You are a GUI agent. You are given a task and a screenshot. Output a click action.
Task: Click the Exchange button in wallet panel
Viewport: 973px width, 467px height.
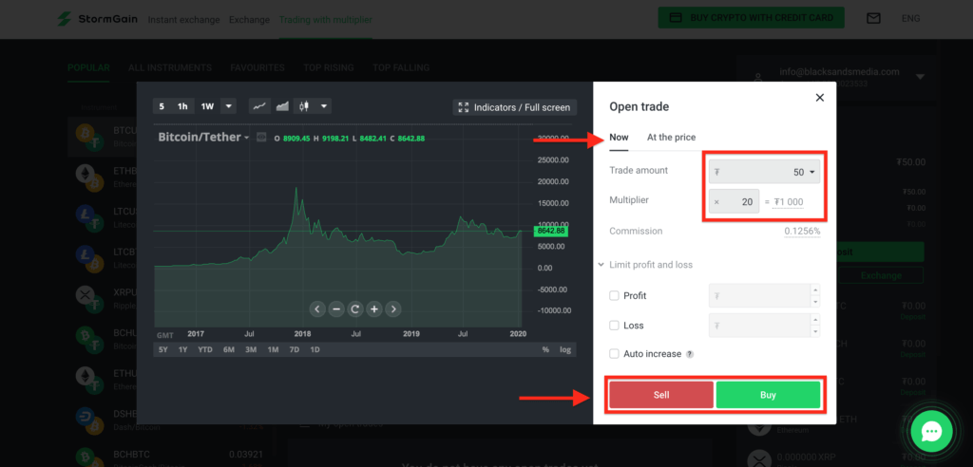(x=881, y=274)
